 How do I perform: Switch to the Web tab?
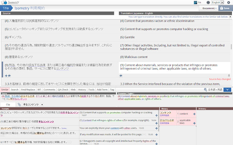73,90
